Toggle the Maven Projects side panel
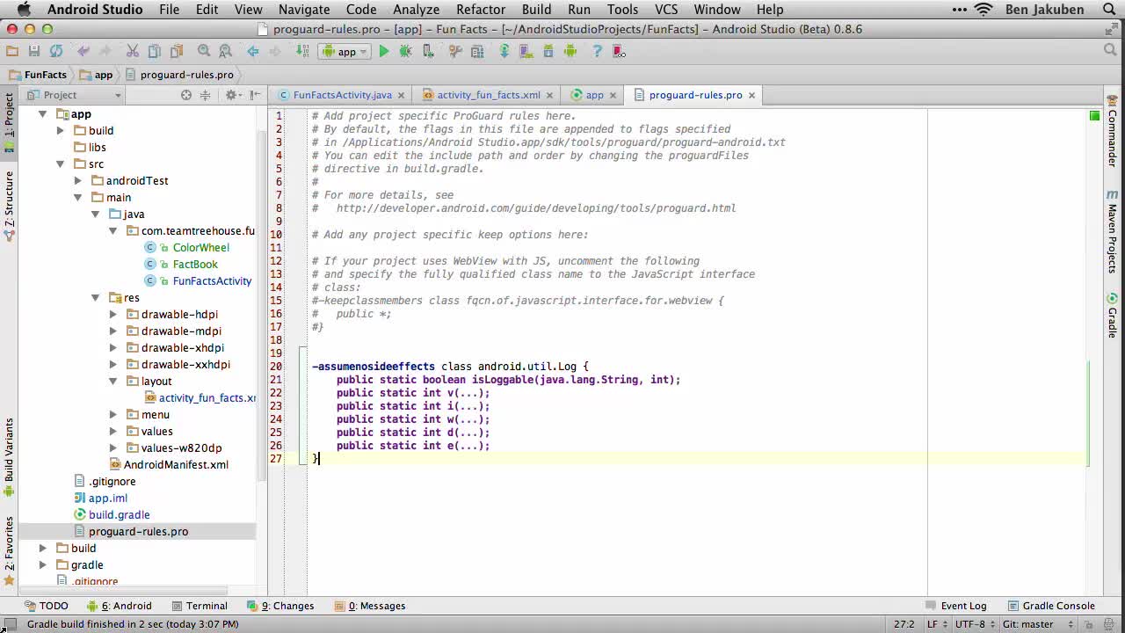1125x633 pixels. pyautogui.click(x=1112, y=232)
